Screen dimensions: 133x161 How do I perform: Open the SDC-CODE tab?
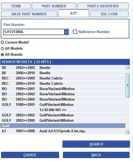click(109, 14)
